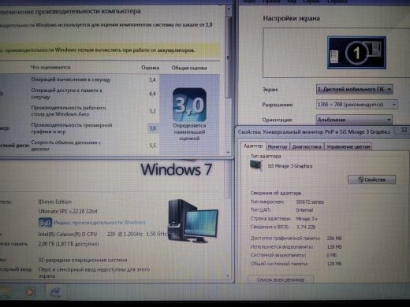Click the 3.74.22b BIOS info value
The width and height of the screenshot is (410, 307).
point(306,227)
